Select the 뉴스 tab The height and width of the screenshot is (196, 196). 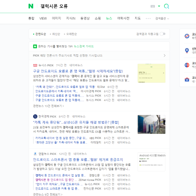click(x=109, y=18)
